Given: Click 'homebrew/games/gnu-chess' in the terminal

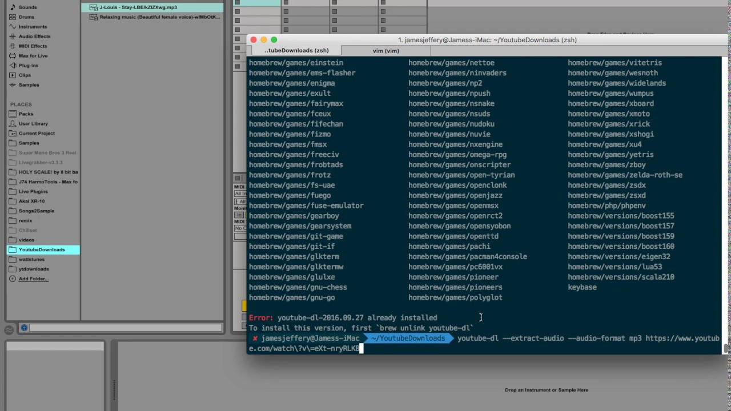Looking at the screenshot, I should point(298,288).
